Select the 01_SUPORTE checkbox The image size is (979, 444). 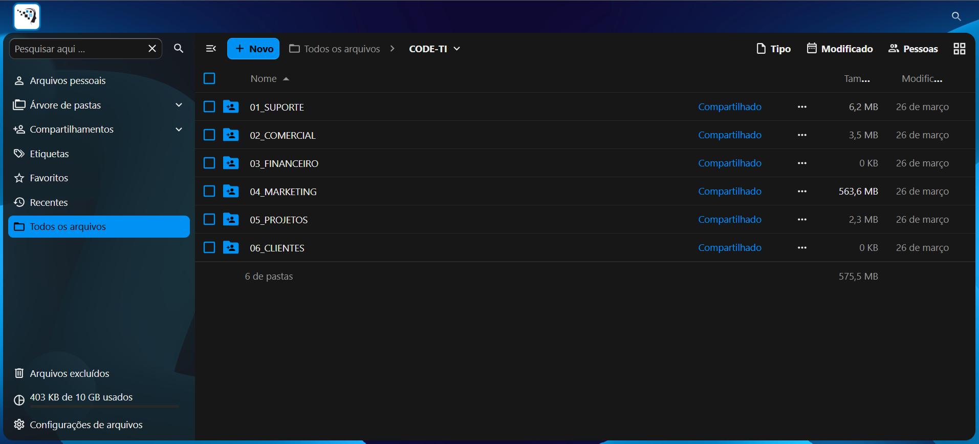point(209,107)
